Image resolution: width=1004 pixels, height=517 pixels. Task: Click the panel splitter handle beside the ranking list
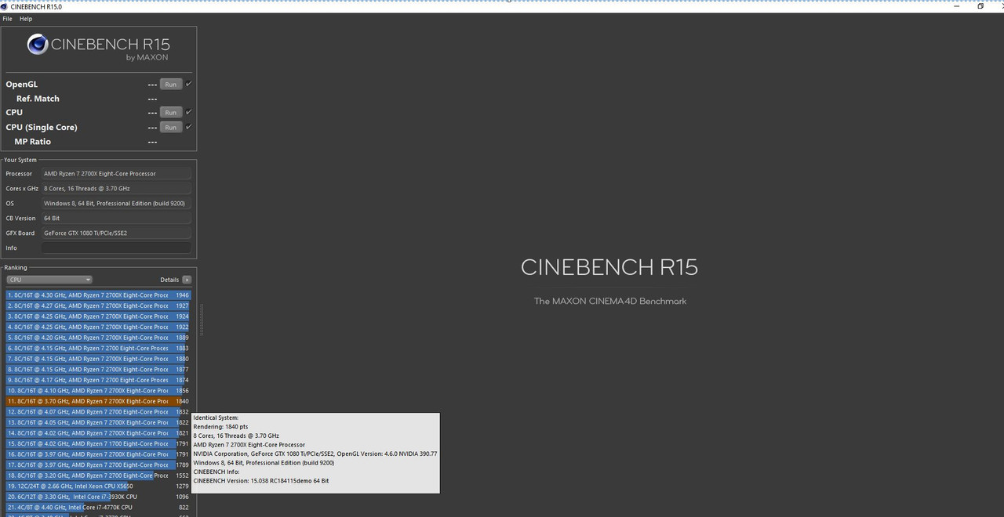point(202,320)
